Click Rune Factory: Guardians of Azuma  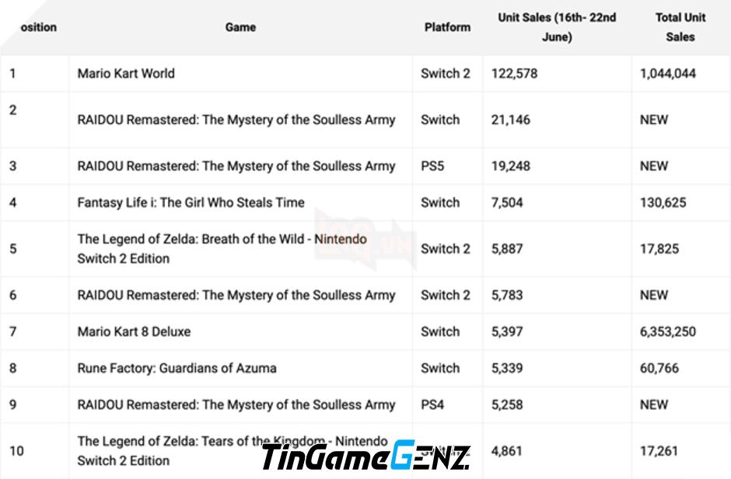tap(177, 368)
